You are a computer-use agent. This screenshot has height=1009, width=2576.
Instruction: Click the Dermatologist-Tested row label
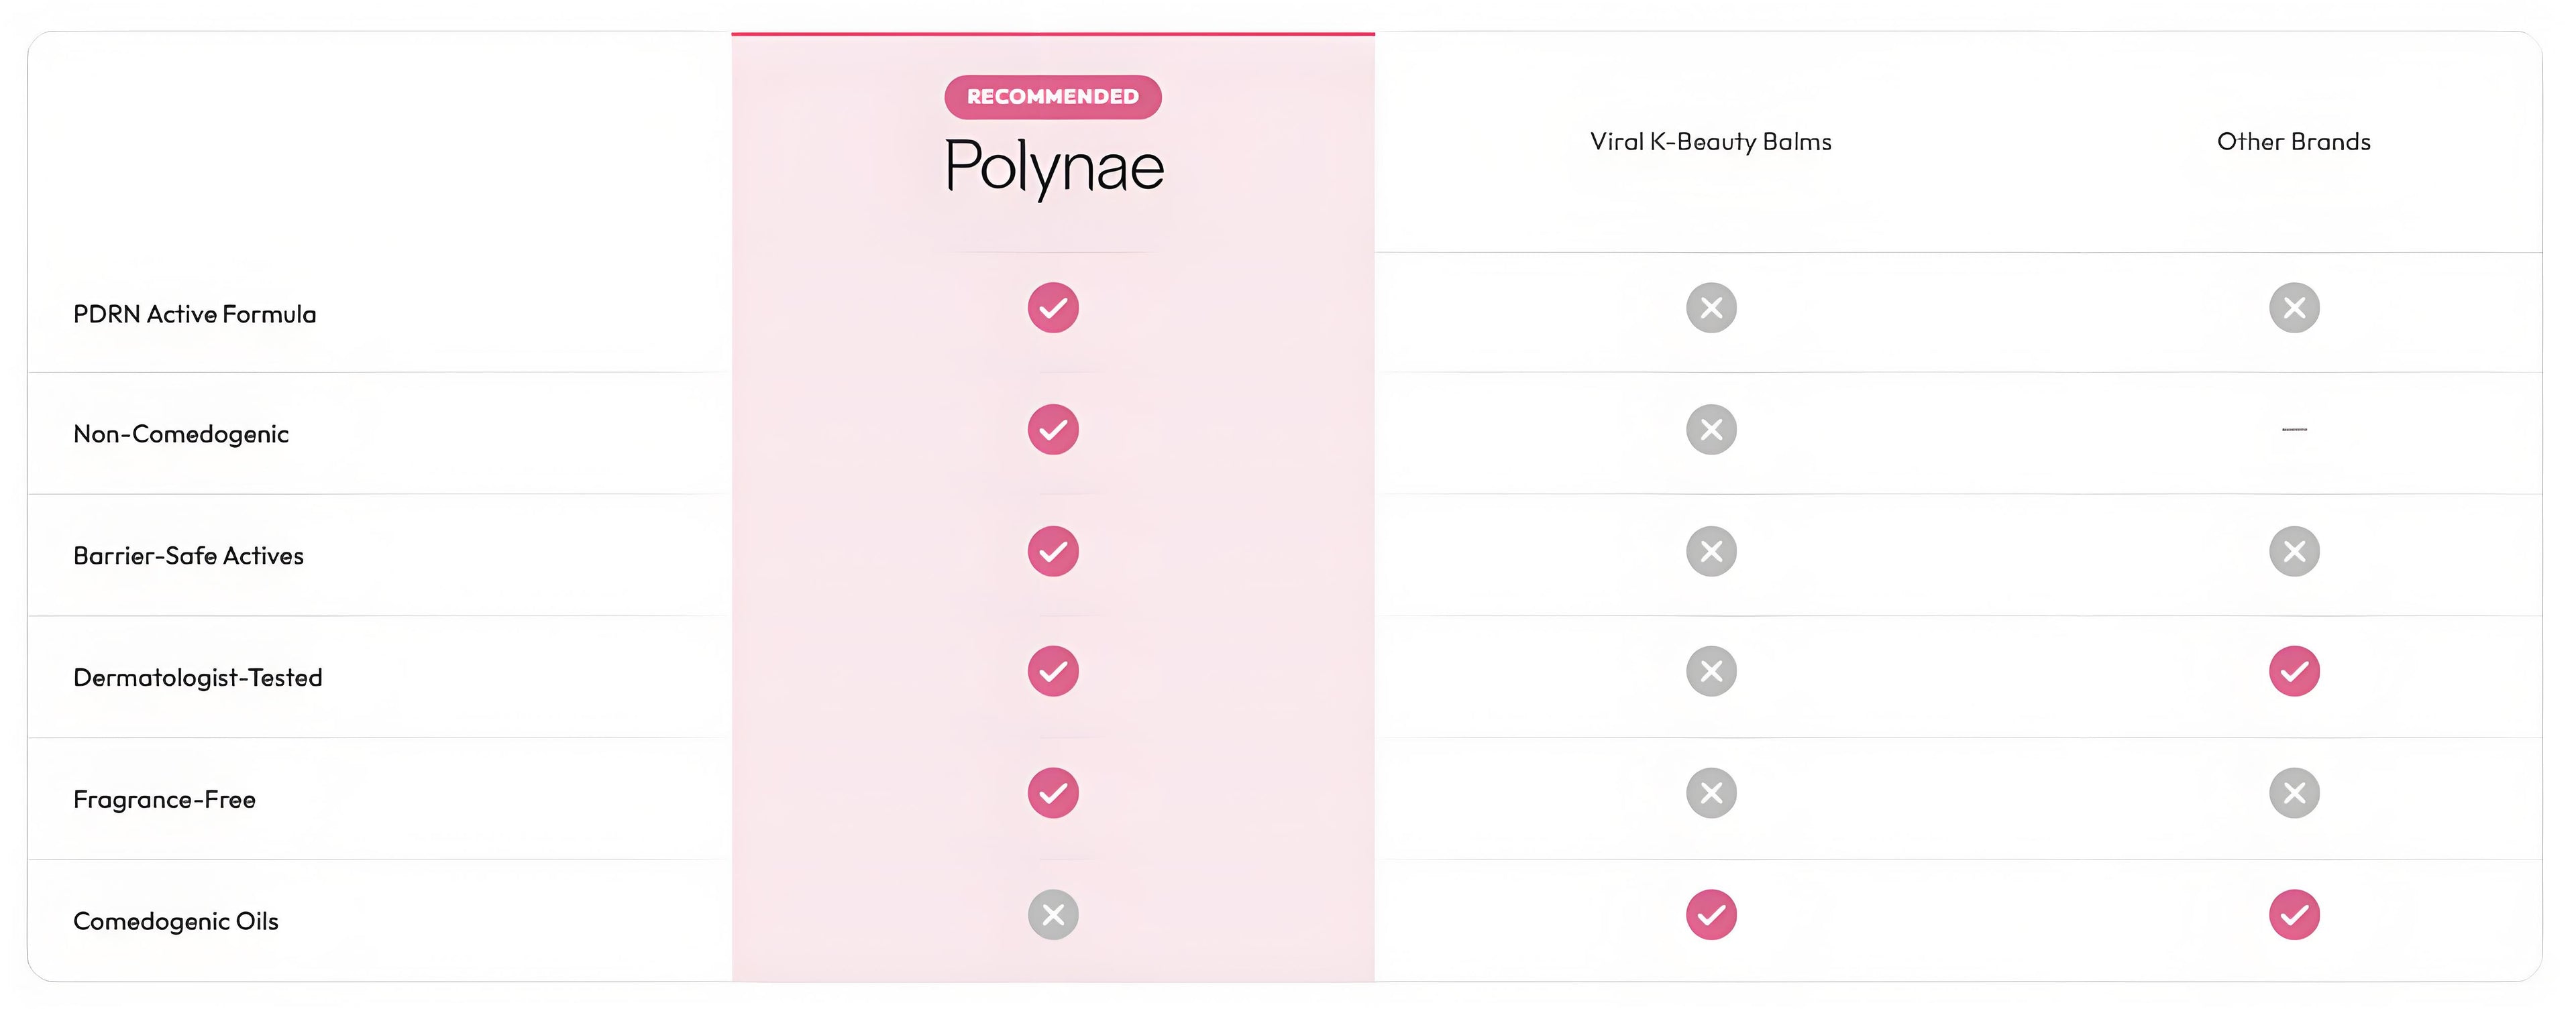(198, 677)
